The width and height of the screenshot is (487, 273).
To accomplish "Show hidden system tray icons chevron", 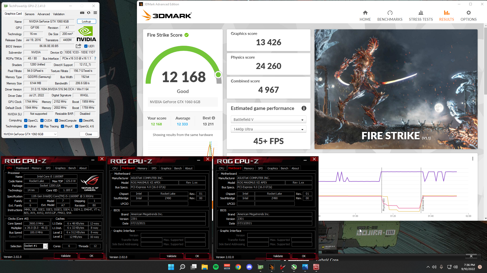I will point(428,267).
